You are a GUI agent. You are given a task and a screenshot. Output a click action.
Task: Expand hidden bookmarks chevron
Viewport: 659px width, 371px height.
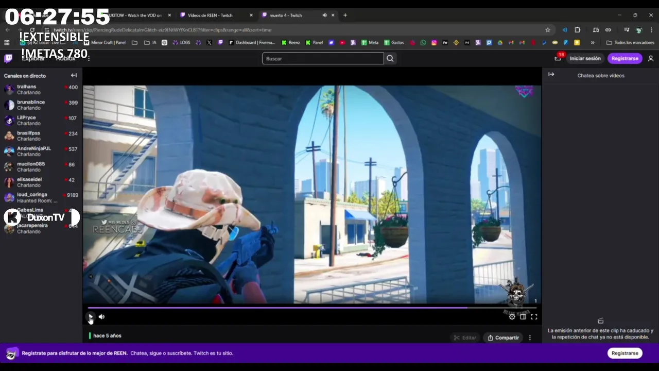pos(593,43)
